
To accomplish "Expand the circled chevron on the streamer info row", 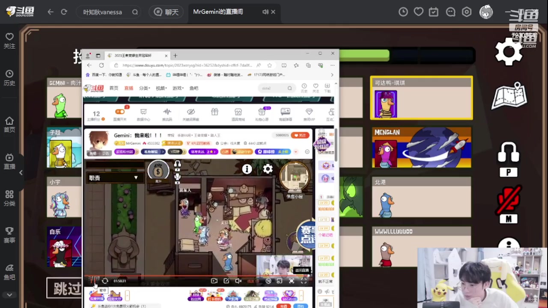I will [307, 152].
